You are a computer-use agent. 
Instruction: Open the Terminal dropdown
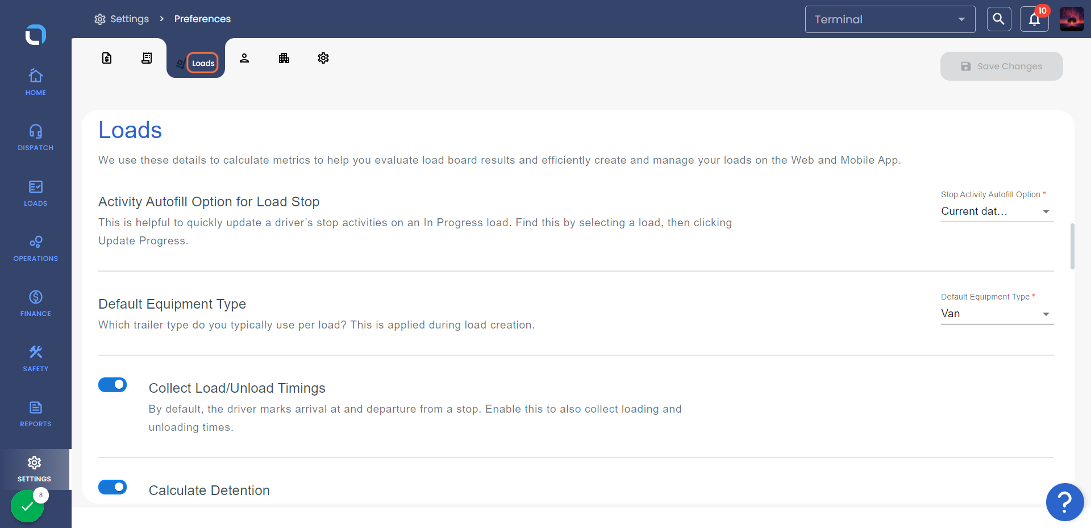coord(890,19)
